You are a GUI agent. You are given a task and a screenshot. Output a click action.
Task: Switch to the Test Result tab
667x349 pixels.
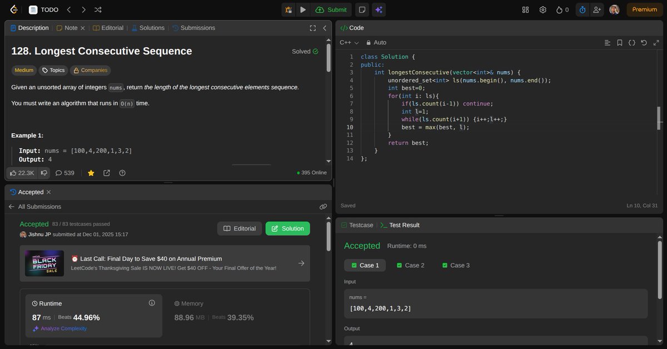(400, 225)
